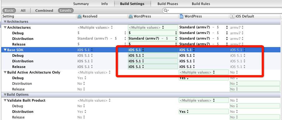Open Architectures Multiple values popup in target column

(x=153, y=27)
